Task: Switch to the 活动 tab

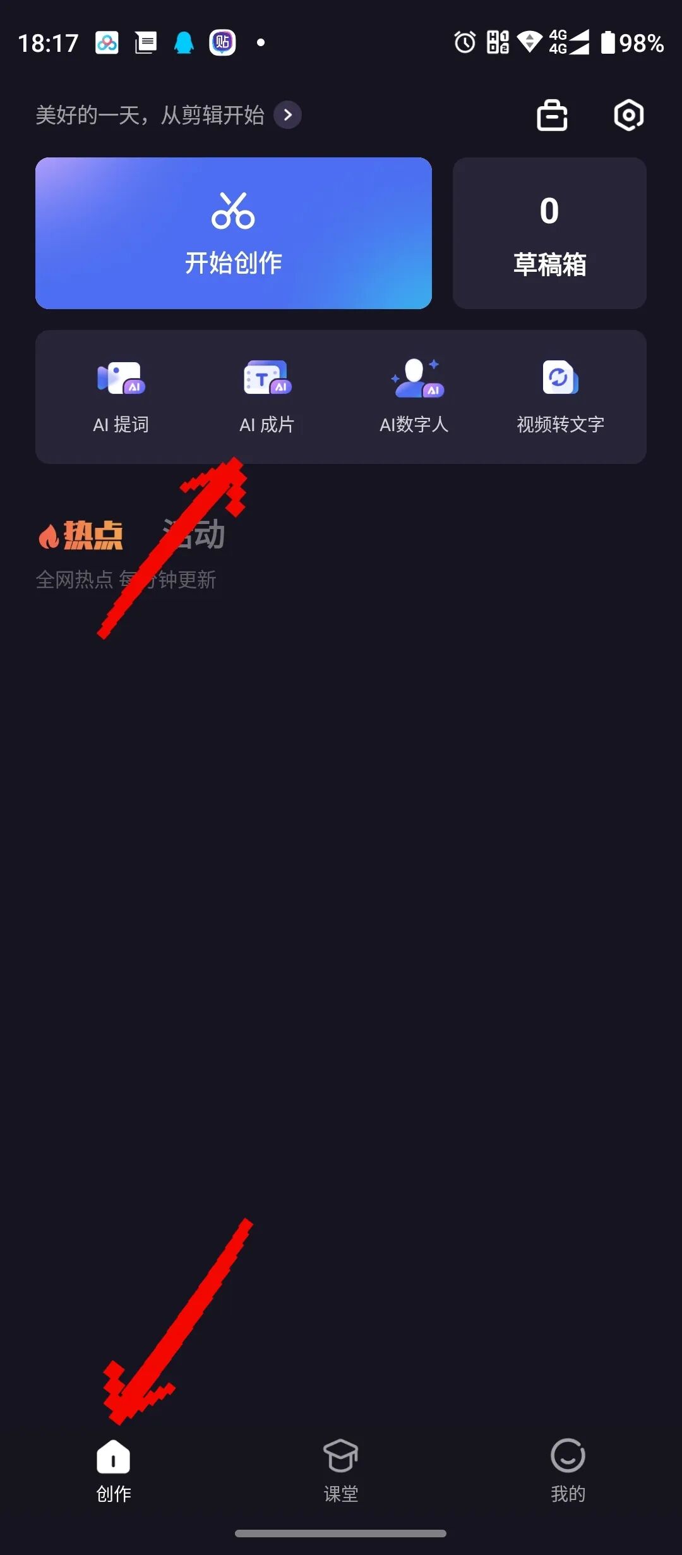Action: (193, 535)
